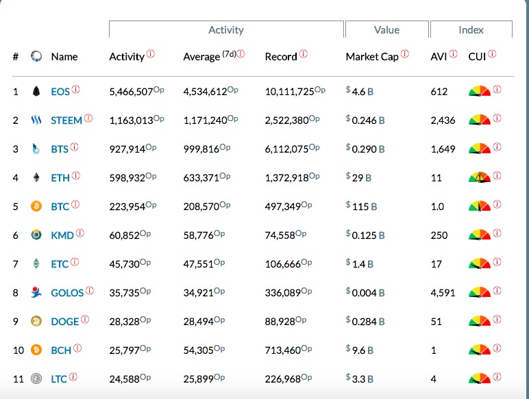Sort by the Market Cap column header
Viewport: 529px width, 399px height.
(373, 57)
